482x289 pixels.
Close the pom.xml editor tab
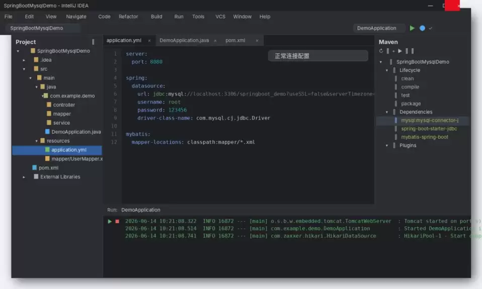click(x=257, y=41)
